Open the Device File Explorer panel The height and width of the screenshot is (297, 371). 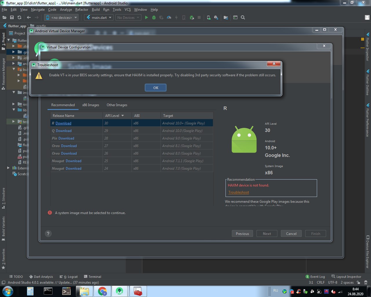tap(368, 251)
